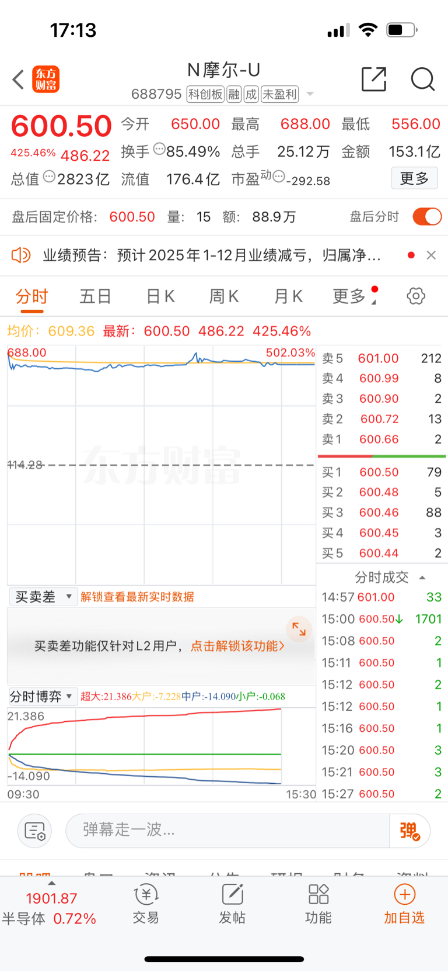Image resolution: width=448 pixels, height=972 pixels.
Task: Open the search magnifier icon
Action: [423, 79]
